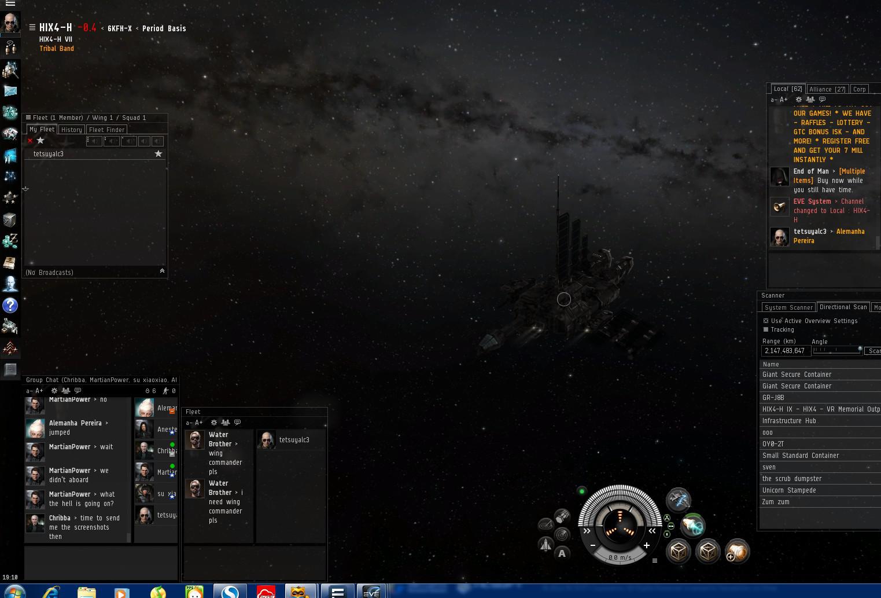881x598 pixels.
Task: Open the Neocom hamburger menu
Action: coord(10,3)
